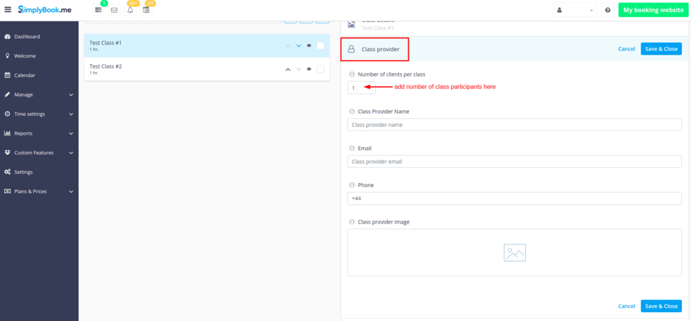Screen dimensions: 691x321
Task: Click the Class provider image upload area
Action: [514, 253]
